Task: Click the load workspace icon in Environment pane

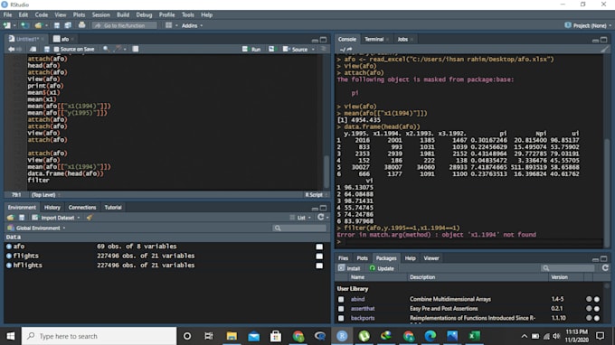Action: (11, 218)
